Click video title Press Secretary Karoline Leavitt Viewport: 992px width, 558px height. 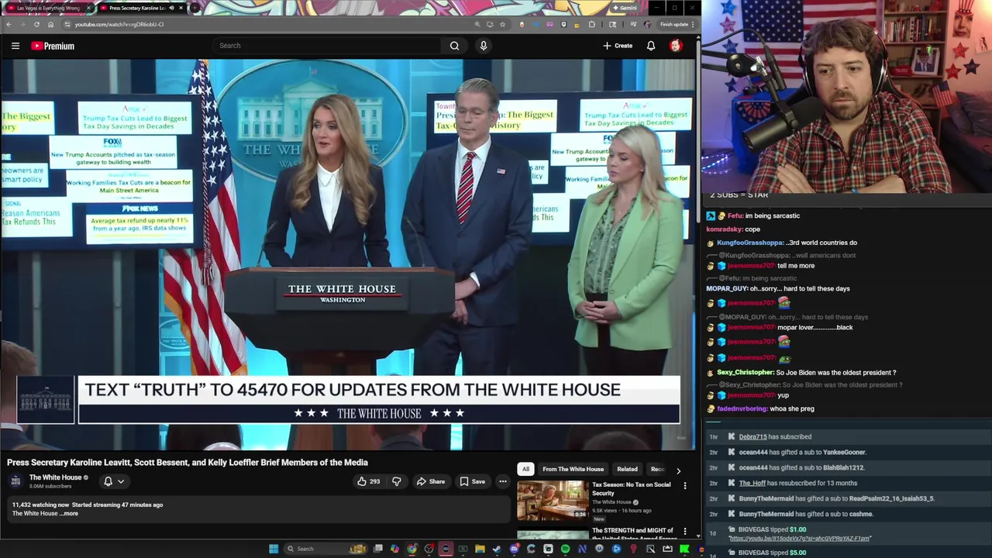tap(188, 463)
